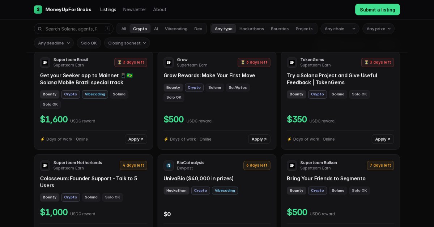Click the Vibecoding tag on Superteam Brasil card

(x=95, y=94)
